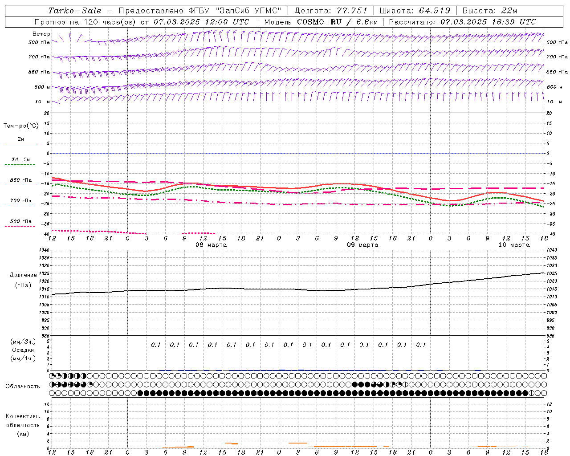Click the 'Давление' pressure panel label

(x=23, y=275)
